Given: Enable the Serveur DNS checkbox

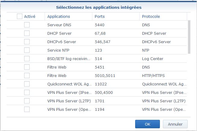Looking at the screenshot, I should (x=27, y=25).
